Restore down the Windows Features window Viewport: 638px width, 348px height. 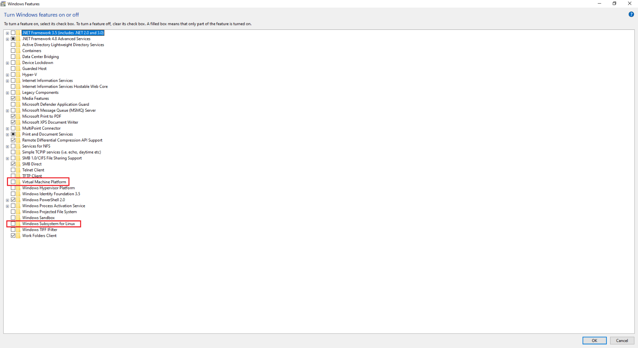[x=614, y=4]
